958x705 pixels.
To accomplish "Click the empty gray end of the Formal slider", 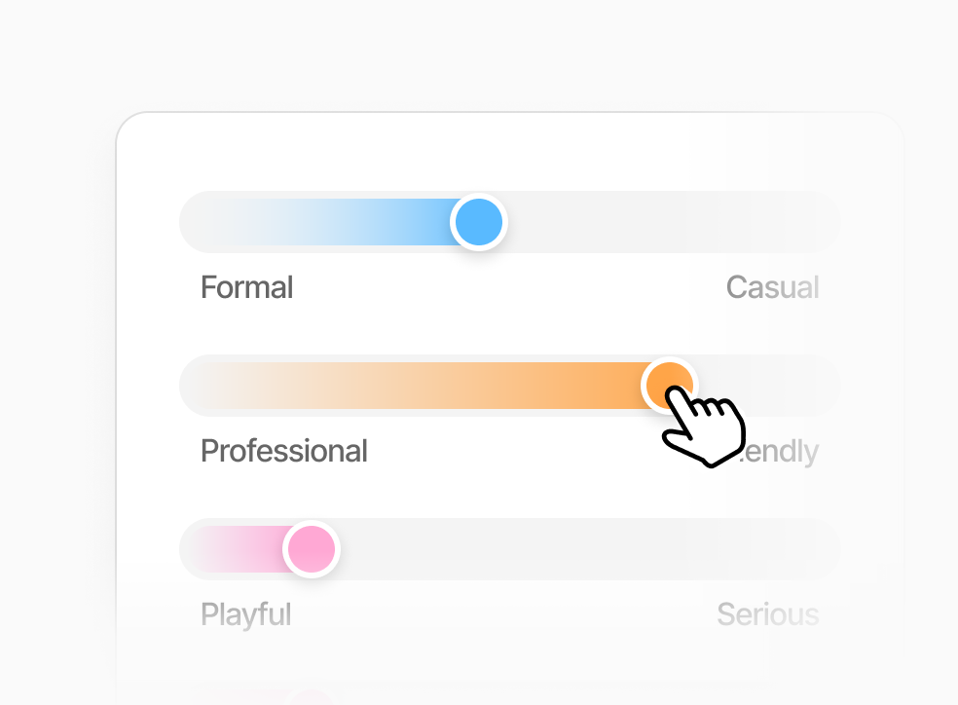I will pos(682,221).
